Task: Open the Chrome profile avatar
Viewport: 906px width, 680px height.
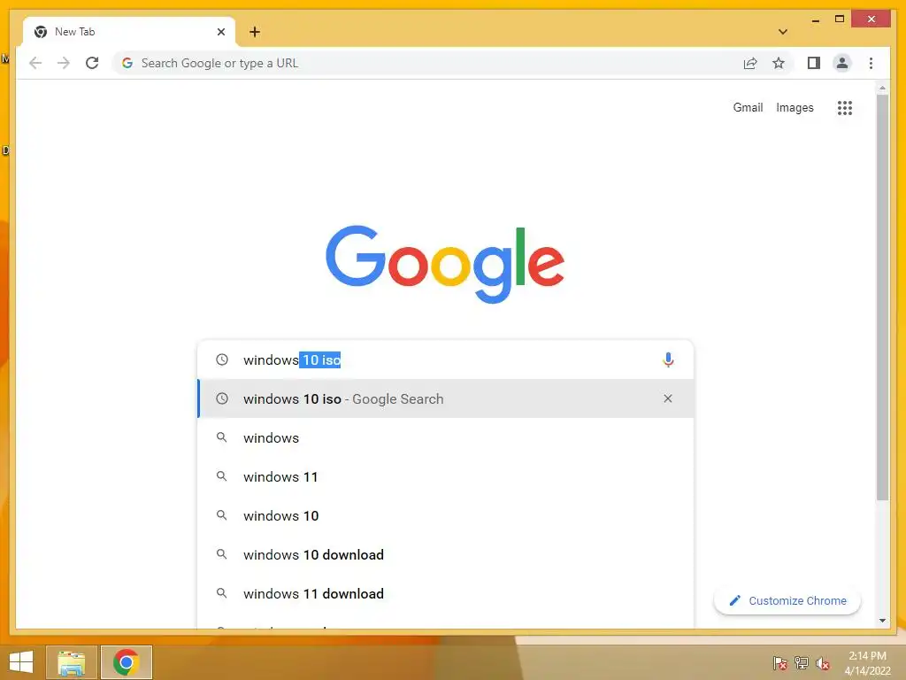Action: pyautogui.click(x=842, y=63)
